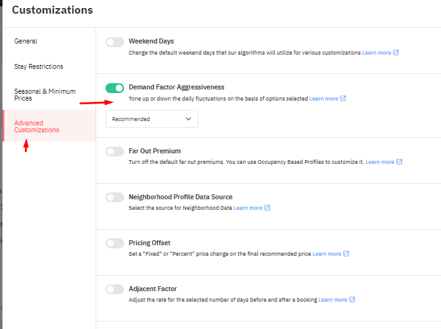Click Learn more link for Weekend Days
Image resolution: width=441 pixels, height=329 pixels.
[x=376, y=53]
